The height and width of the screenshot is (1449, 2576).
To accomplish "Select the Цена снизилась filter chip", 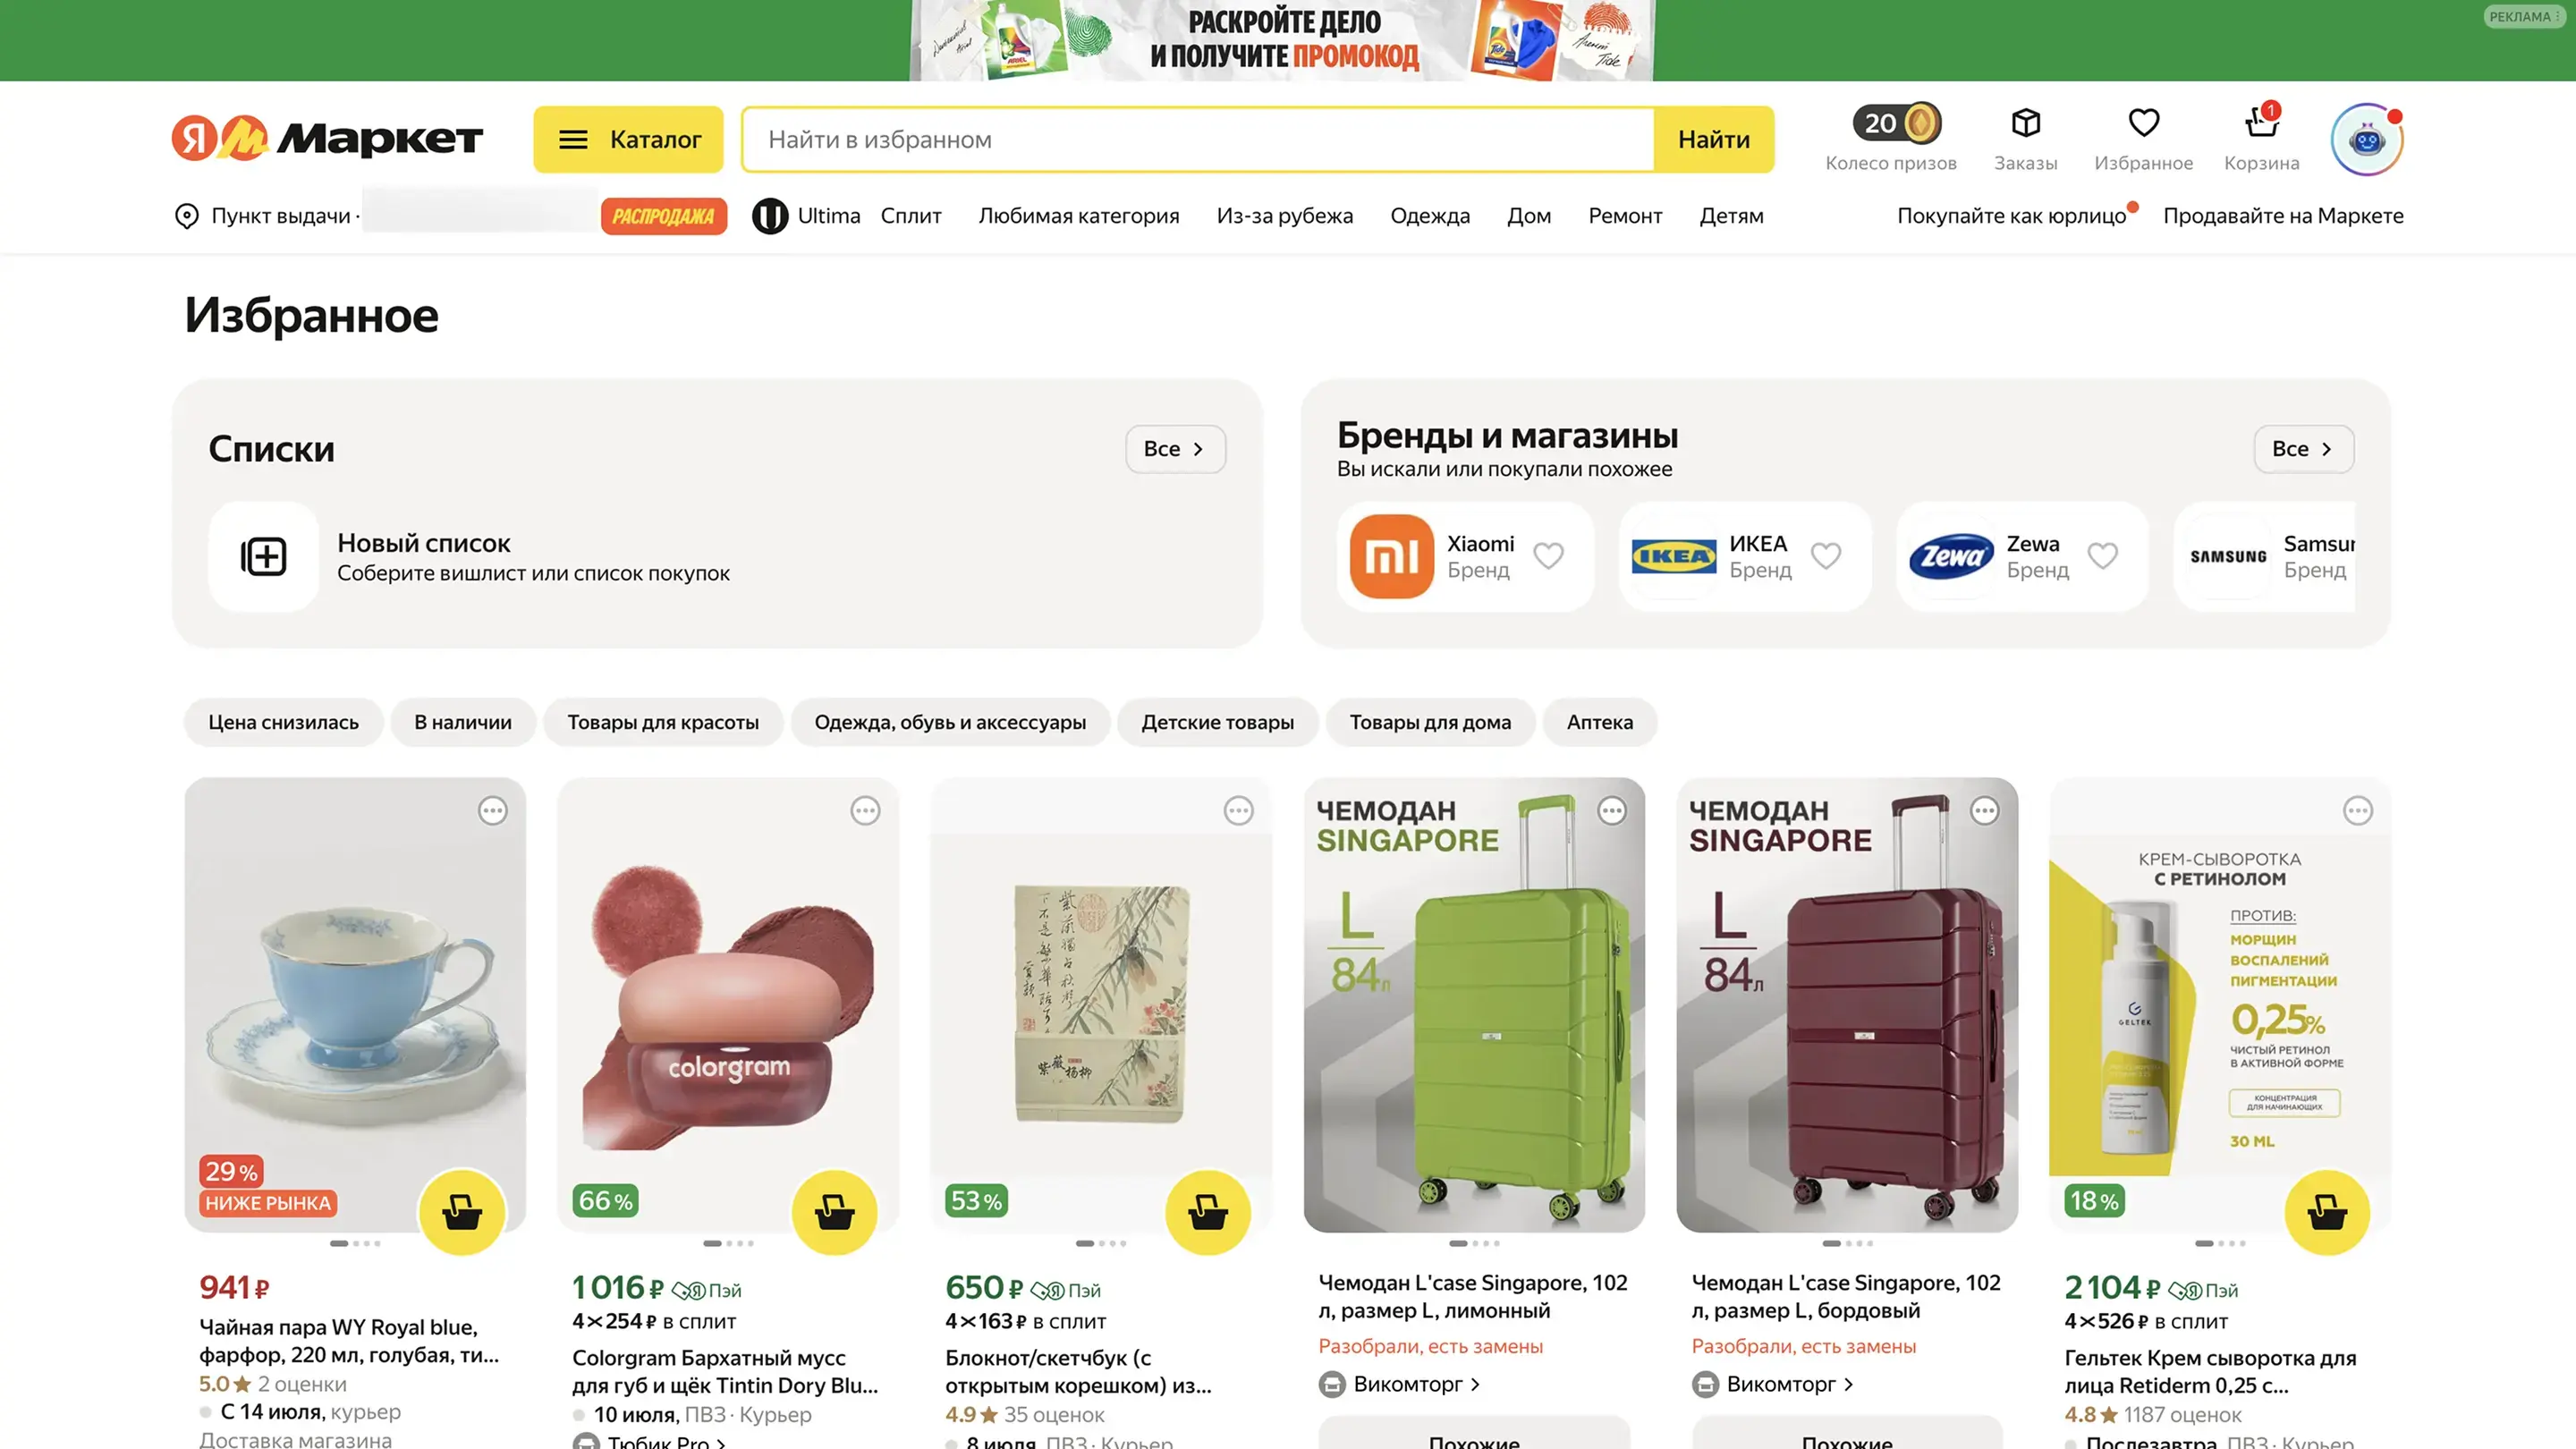I will coord(283,722).
